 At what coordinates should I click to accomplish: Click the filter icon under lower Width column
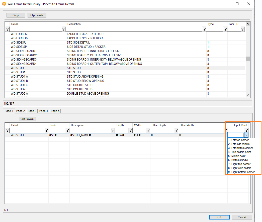[x=148, y=130]
